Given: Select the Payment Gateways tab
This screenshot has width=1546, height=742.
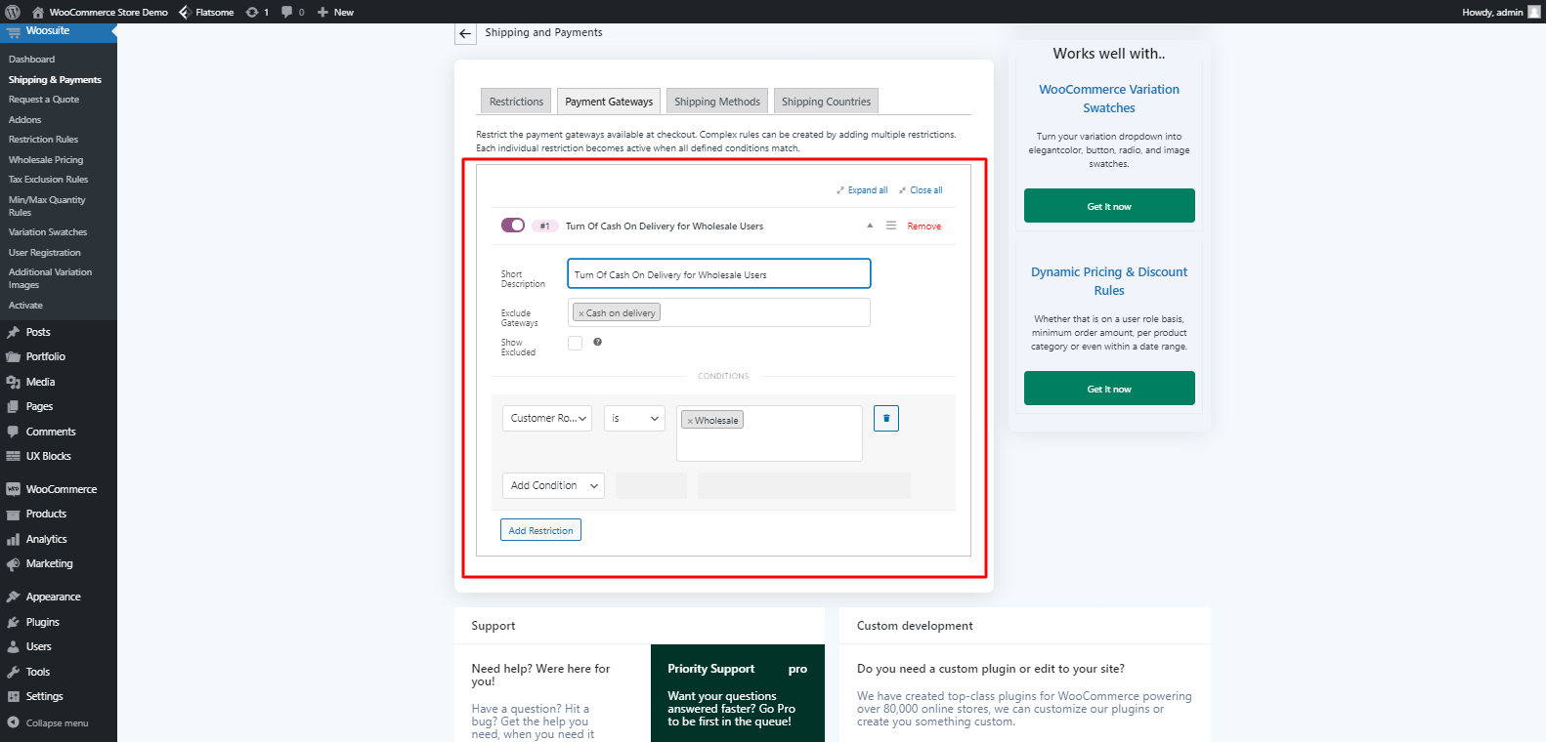Looking at the screenshot, I should [609, 102].
